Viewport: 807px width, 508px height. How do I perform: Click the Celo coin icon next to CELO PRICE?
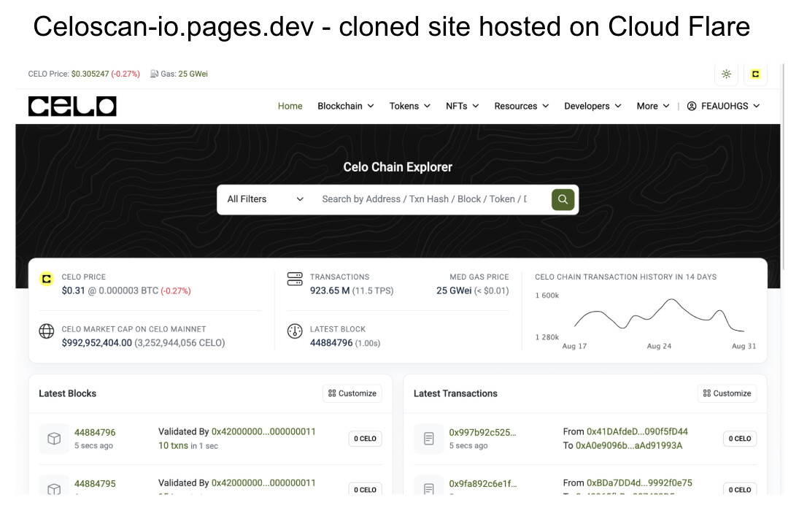(x=46, y=279)
